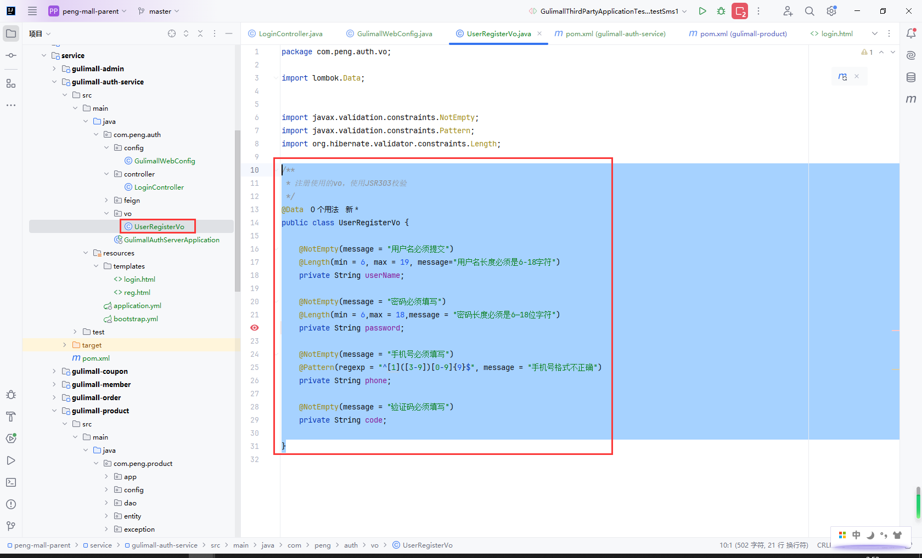The height and width of the screenshot is (558, 922).
Task: Select GulimallWebConfig in project tree
Action: 160,161
